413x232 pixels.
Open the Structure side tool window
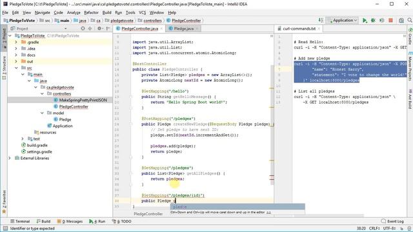(x=4, y=68)
